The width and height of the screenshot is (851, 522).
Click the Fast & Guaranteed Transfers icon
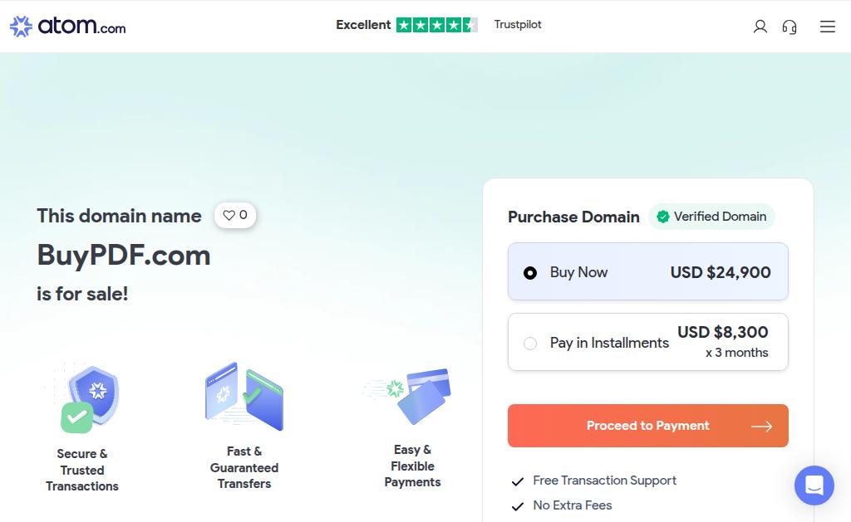click(x=244, y=396)
